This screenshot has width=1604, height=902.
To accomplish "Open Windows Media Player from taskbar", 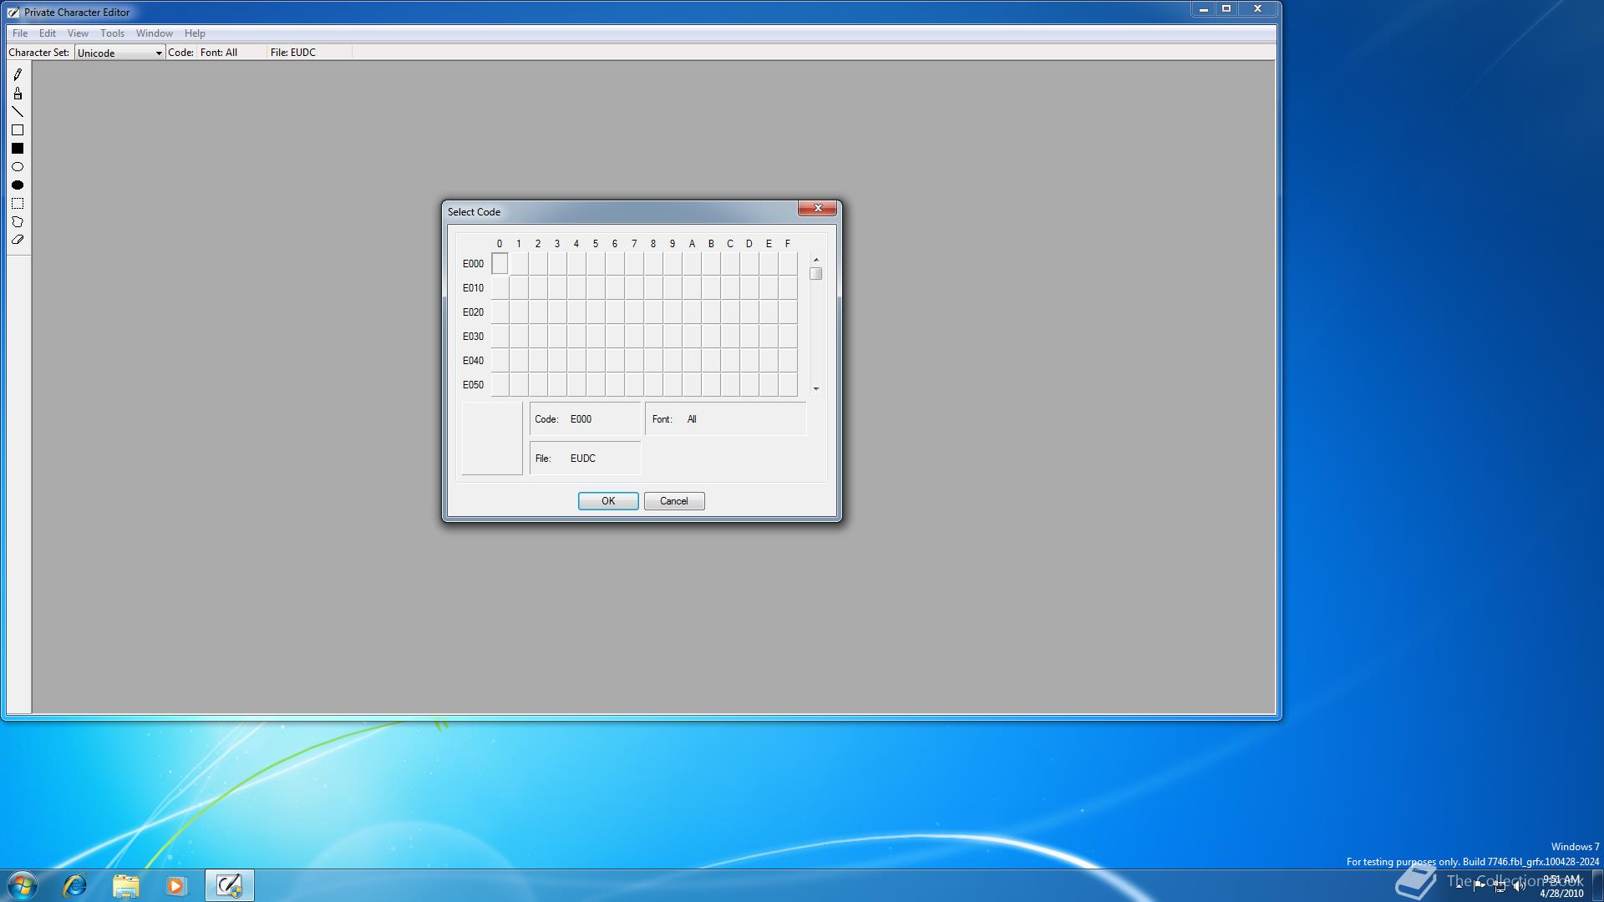I will pyautogui.click(x=175, y=885).
